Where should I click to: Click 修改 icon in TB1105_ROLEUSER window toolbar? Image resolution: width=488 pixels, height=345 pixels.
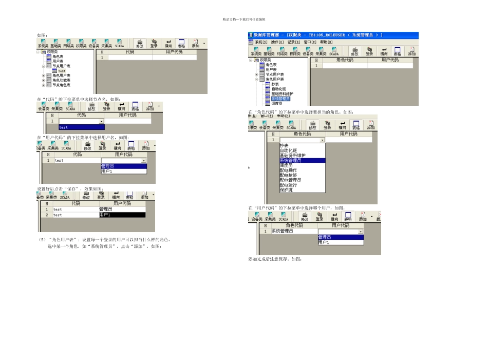pyautogui.click(x=355, y=51)
